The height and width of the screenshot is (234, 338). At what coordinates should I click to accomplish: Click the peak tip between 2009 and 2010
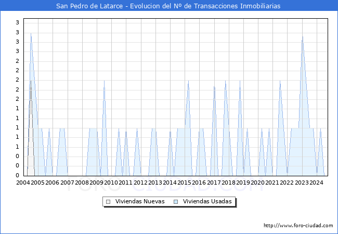[x=104, y=81]
